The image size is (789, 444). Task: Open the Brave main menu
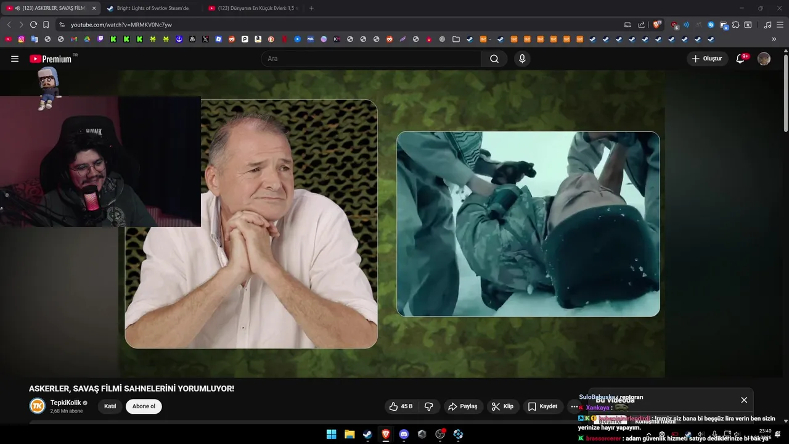pyautogui.click(x=780, y=25)
